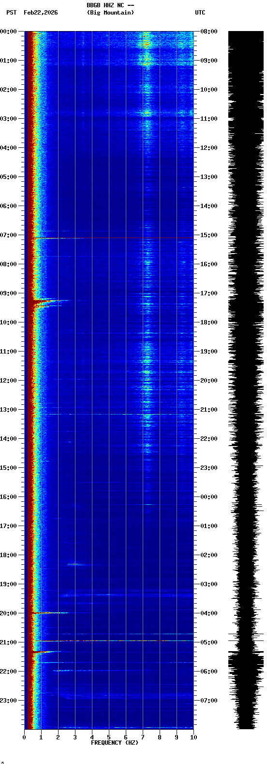Click the '23:00' PST axis label

[8, 701]
